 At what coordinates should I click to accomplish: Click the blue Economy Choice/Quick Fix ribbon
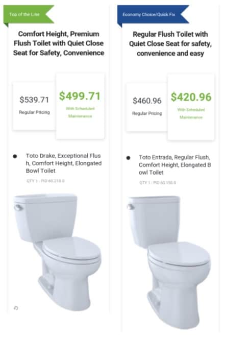(x=153, y=14)
